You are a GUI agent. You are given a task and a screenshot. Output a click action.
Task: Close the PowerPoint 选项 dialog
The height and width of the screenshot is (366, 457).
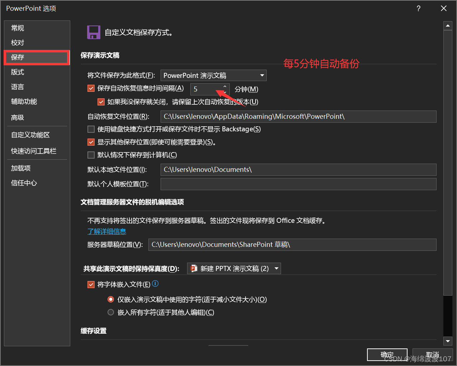tap(444, 8)
